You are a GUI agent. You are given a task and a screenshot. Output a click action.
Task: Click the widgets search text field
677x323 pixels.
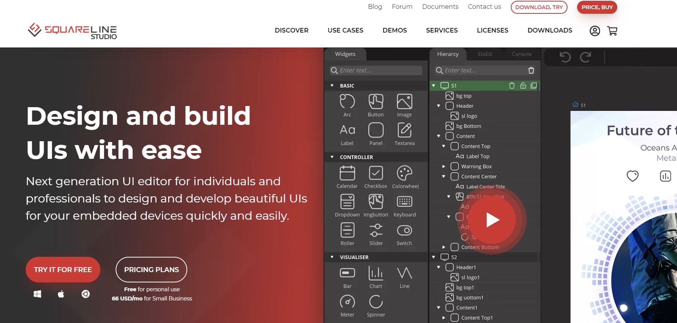coord(376,70)
